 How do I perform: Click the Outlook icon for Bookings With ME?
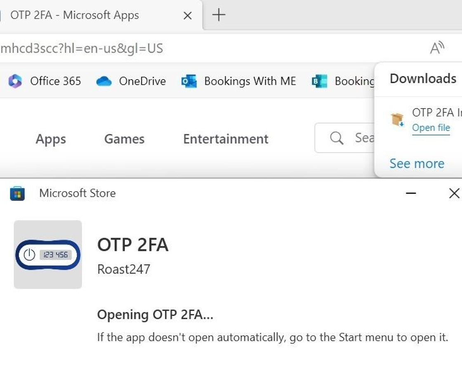coord(189,81)
